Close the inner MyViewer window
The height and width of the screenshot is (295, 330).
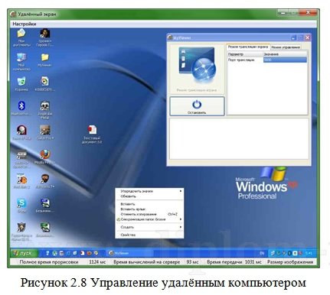pyautogui.click(x=308, y=37)
